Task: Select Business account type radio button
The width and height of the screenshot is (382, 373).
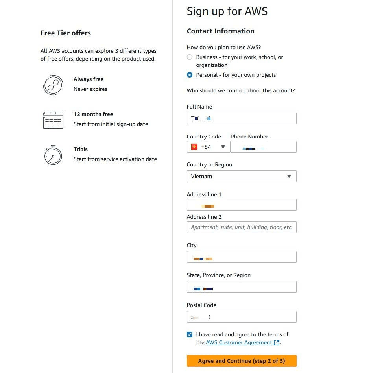Action: click(190, 57)
